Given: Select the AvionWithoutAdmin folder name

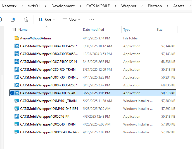Looking at the screenshot, I should [x=35, y=38].
